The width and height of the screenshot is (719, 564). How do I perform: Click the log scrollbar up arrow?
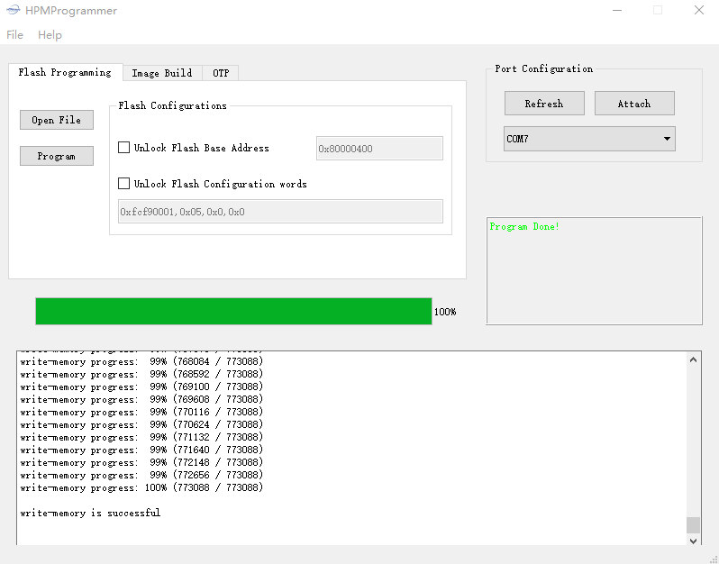(693, 360)
